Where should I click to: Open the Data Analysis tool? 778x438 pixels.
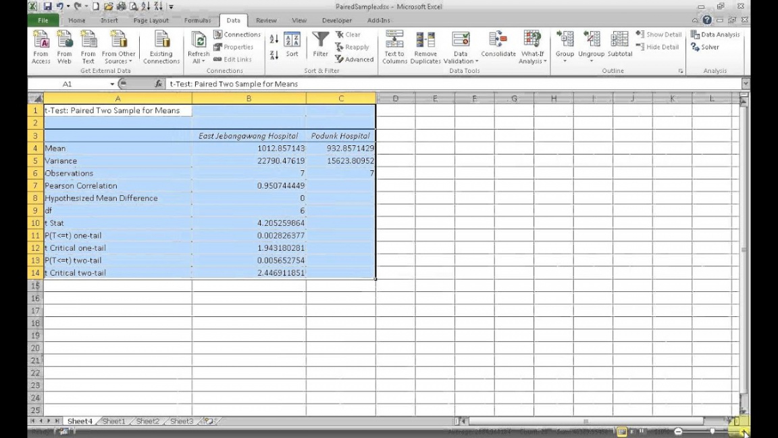tap(715, 34)
